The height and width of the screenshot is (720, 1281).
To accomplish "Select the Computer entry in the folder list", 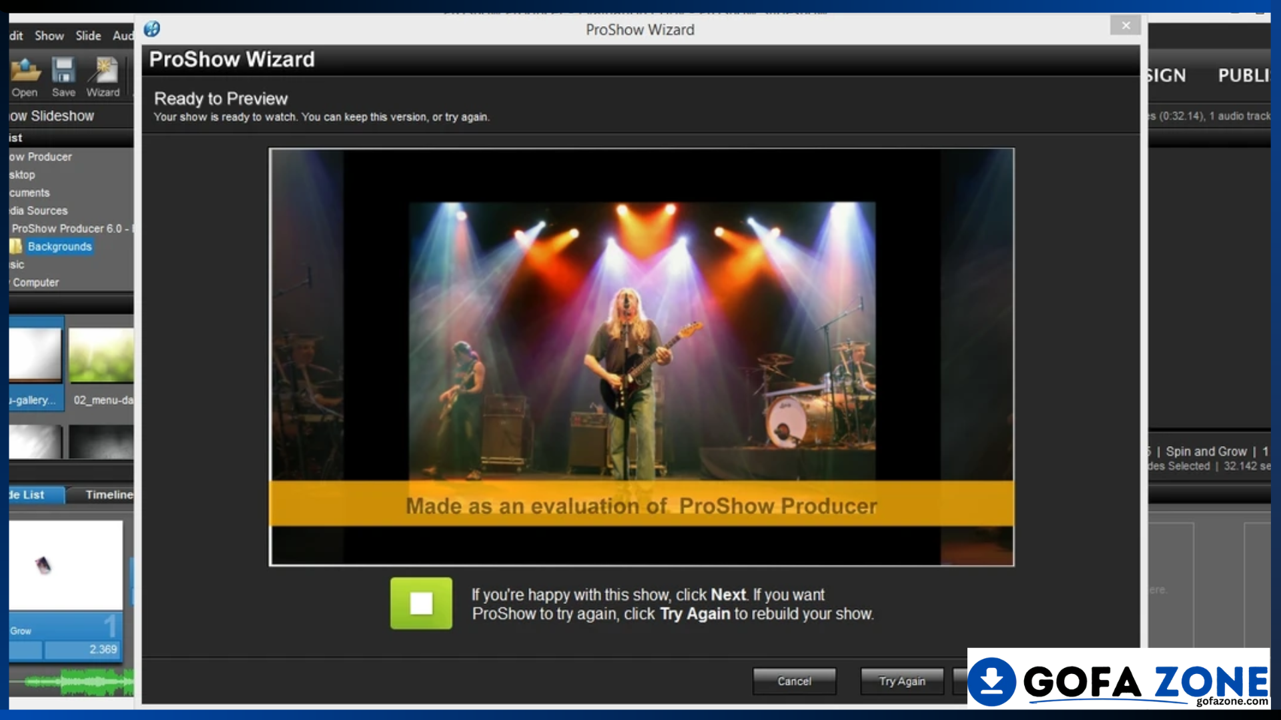I will coord(35,283).
